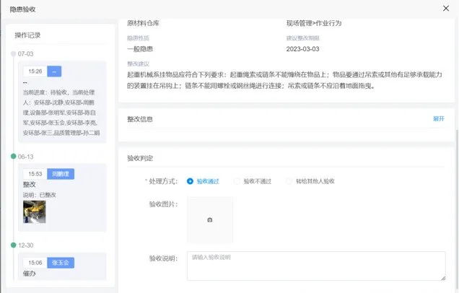
Task: Click the 整改建议 field label
Action: coord(138,64)
